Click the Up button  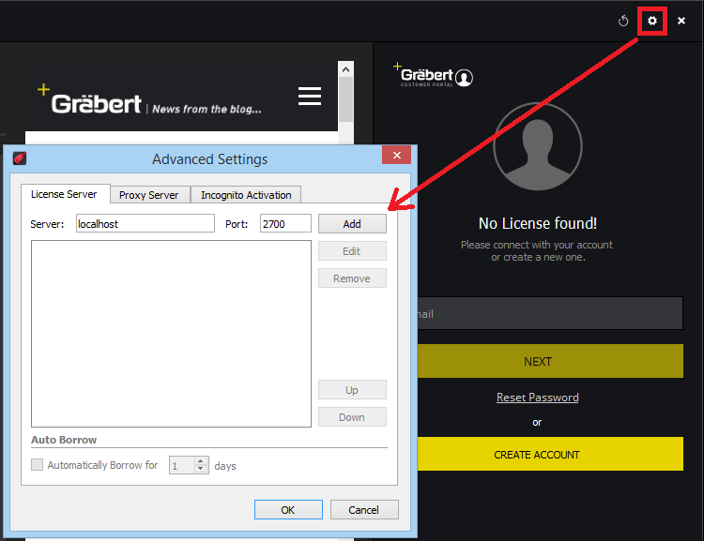click(352, 390)
